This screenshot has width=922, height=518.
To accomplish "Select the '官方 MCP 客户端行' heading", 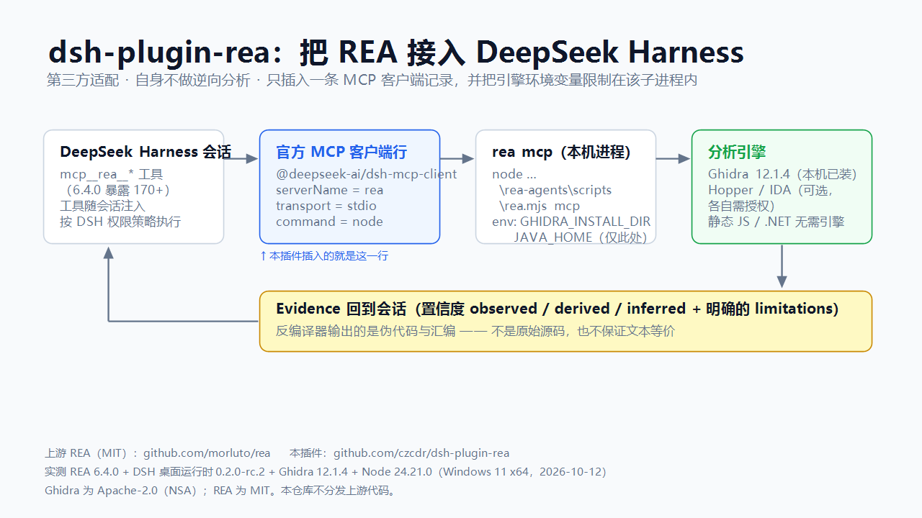I will [341, 152].
